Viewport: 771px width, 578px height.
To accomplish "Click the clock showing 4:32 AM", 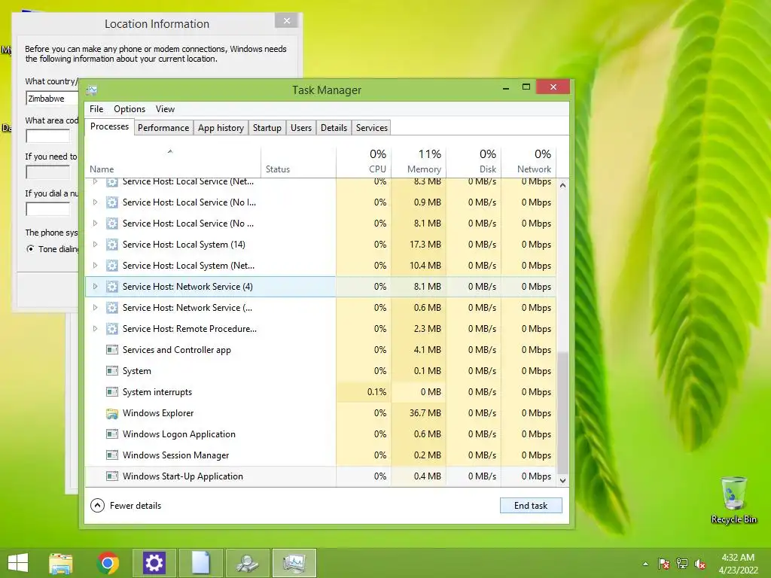I will (x=738, y=558).
